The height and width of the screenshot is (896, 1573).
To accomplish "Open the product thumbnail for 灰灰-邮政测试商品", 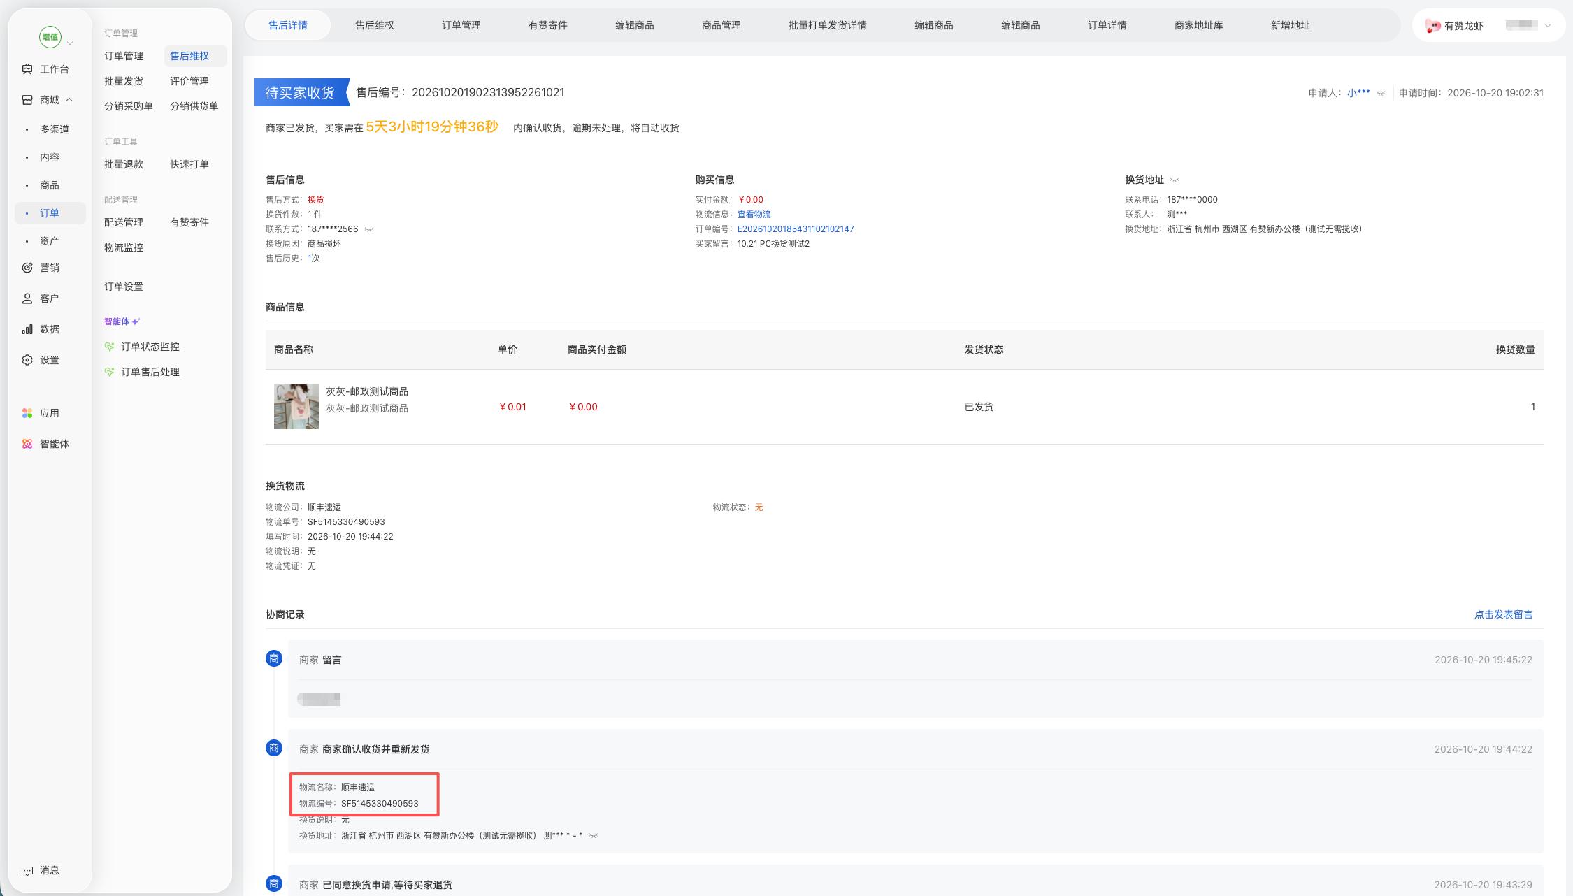I will 296,407.
